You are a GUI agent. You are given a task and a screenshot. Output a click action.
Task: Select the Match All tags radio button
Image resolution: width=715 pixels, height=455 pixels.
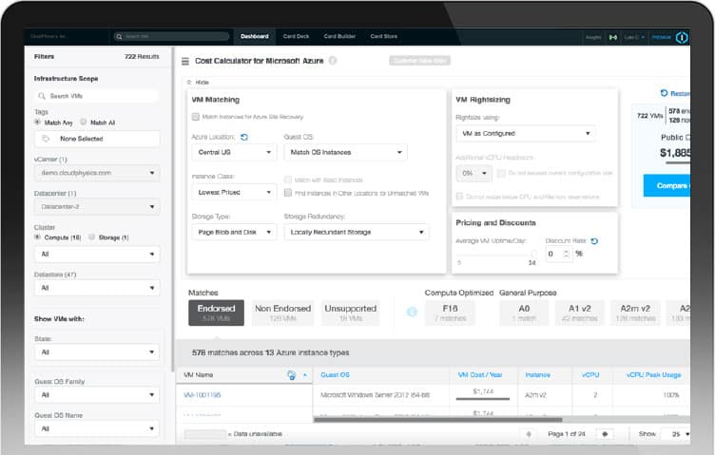coord(84,123)
